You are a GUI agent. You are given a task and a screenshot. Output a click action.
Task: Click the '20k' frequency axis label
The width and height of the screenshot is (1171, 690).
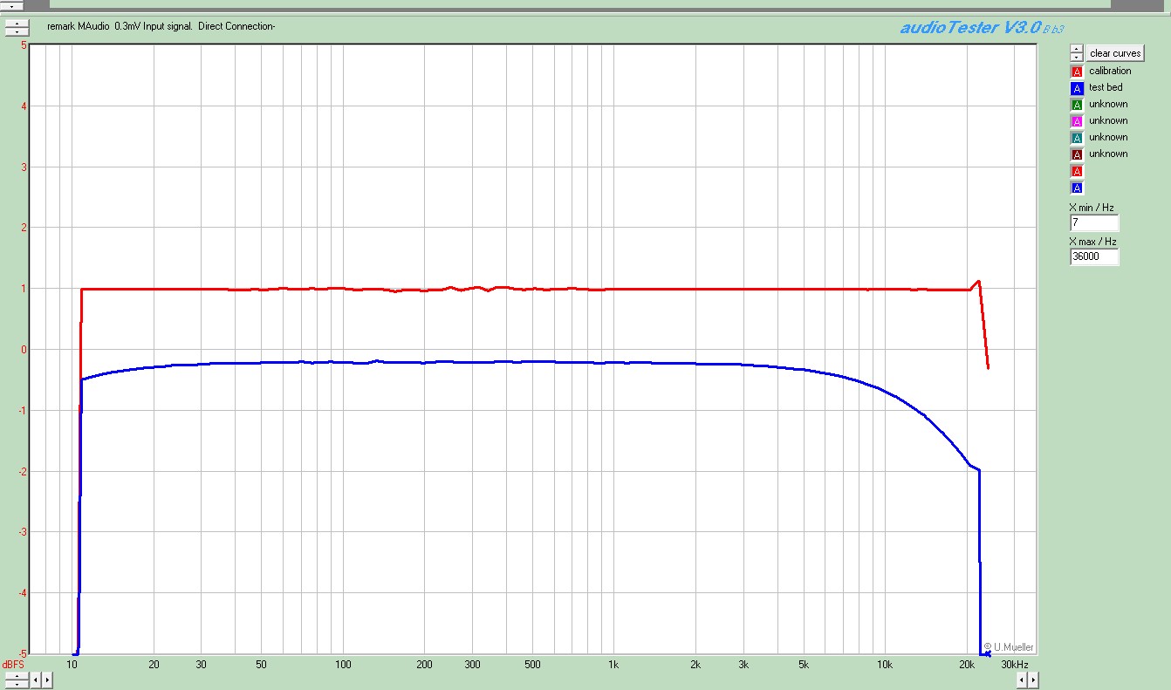point(967,665)
